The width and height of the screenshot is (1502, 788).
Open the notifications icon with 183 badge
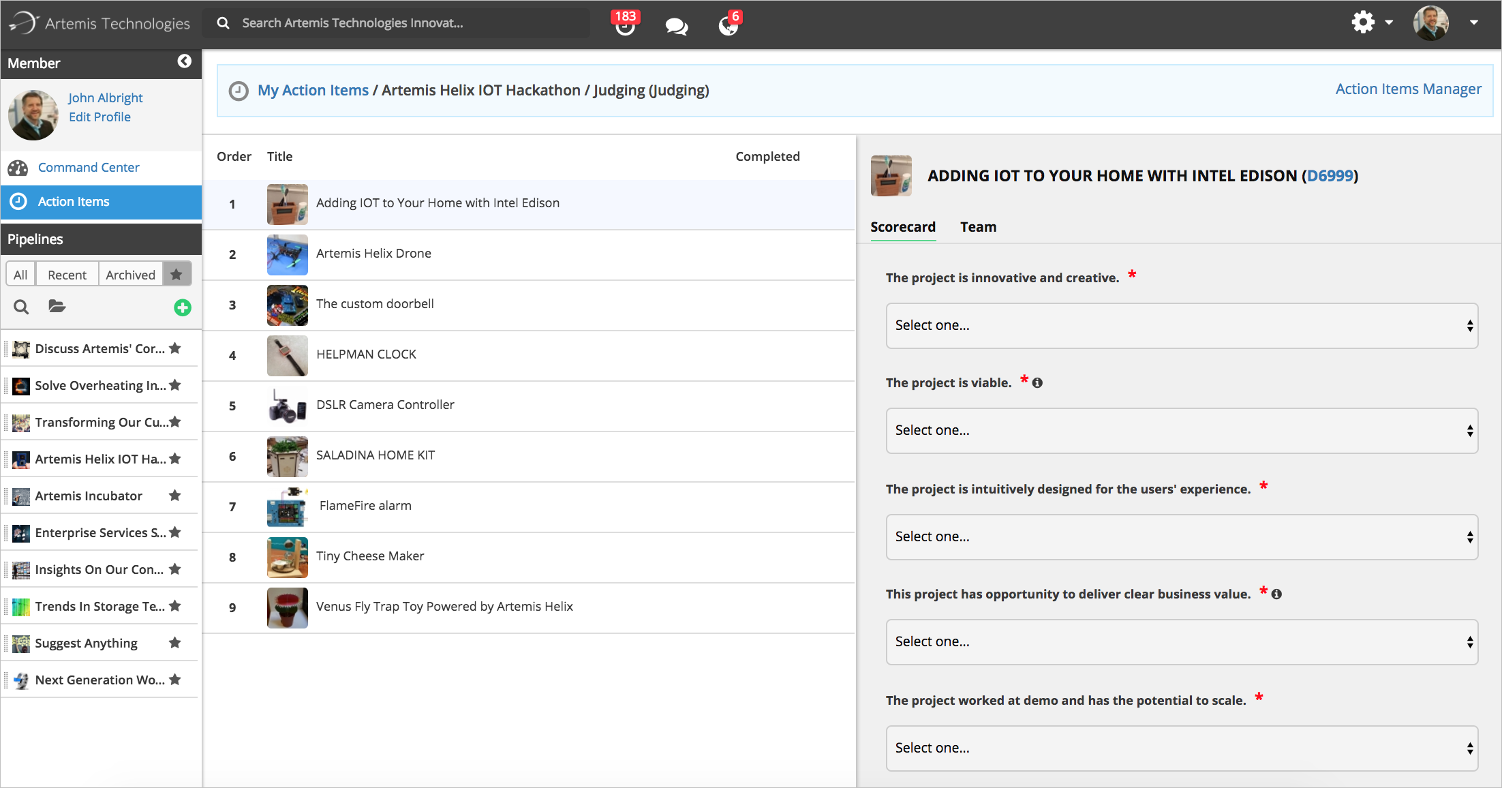pyautogui.click(x=625, y=24)
